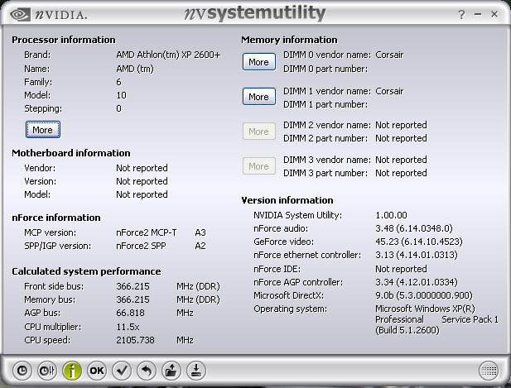Click the nForce IDE 'Not reported' value
The image size is (511, 388).
[x=401, y=269]
